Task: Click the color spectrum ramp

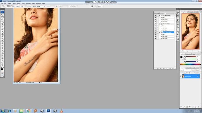Action: 190,64
